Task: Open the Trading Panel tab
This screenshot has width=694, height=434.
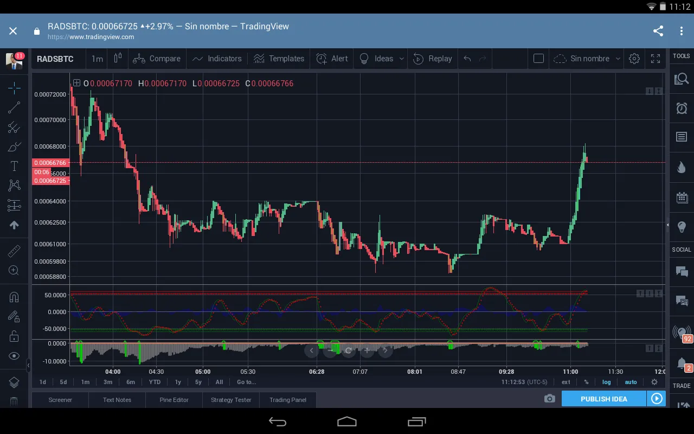Action: tap(288, 400)
